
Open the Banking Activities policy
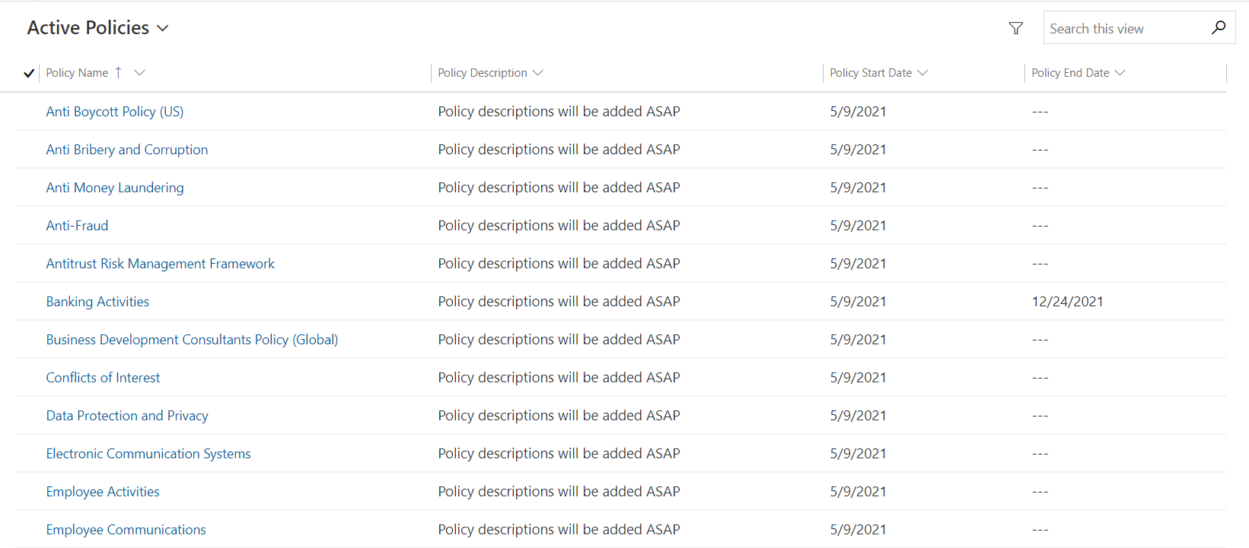(97, 302)
